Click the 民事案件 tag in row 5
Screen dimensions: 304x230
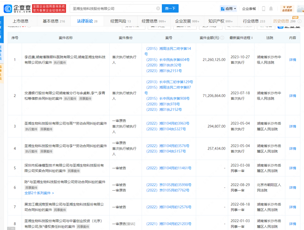point(74,171)
